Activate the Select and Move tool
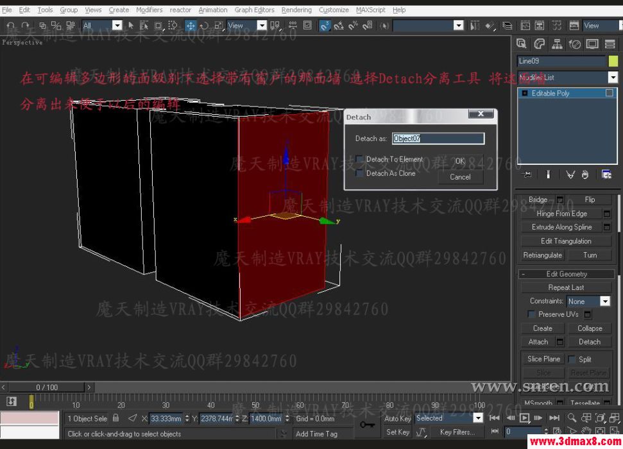This screenshot has height=449, width=623. (191, 26)
